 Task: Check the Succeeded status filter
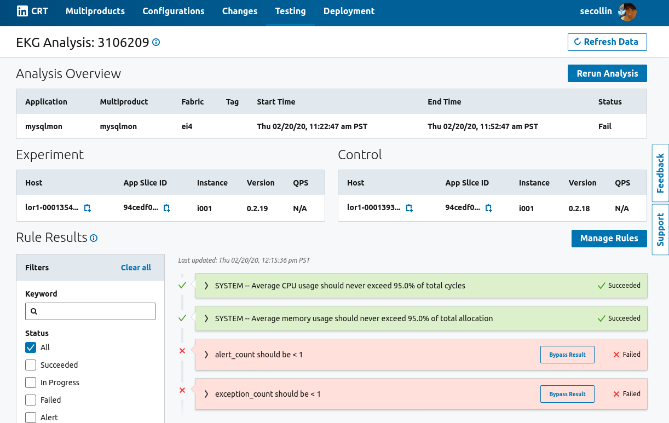click(31, 365)
